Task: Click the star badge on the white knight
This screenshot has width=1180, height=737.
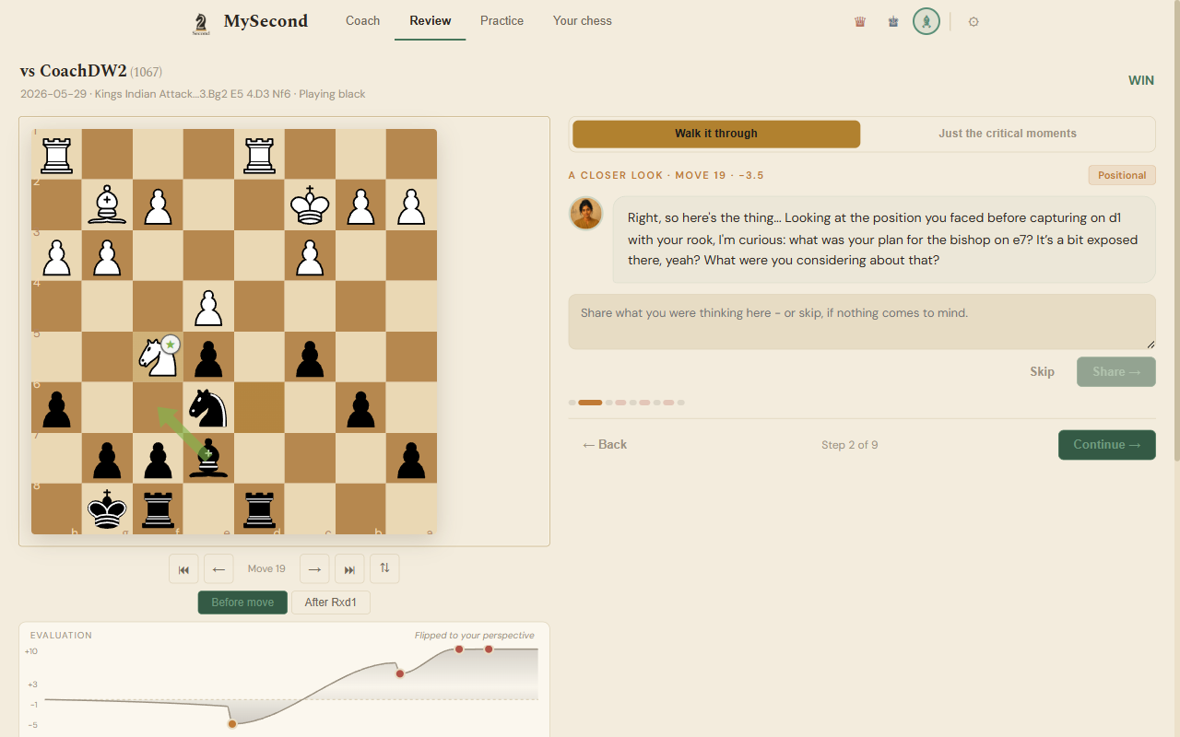Action: coord(170,345)
